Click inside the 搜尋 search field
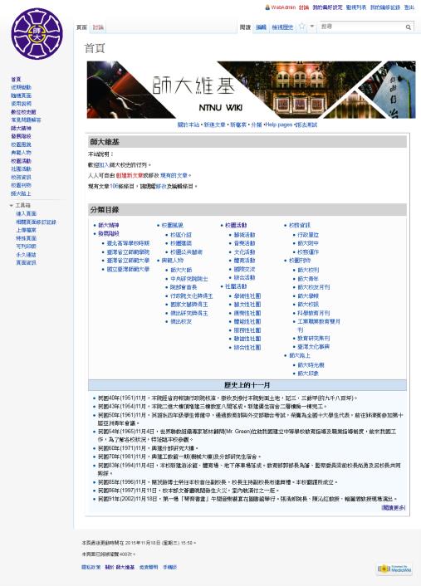Viewport: 421px width, 586px height. tap(361, 27)
